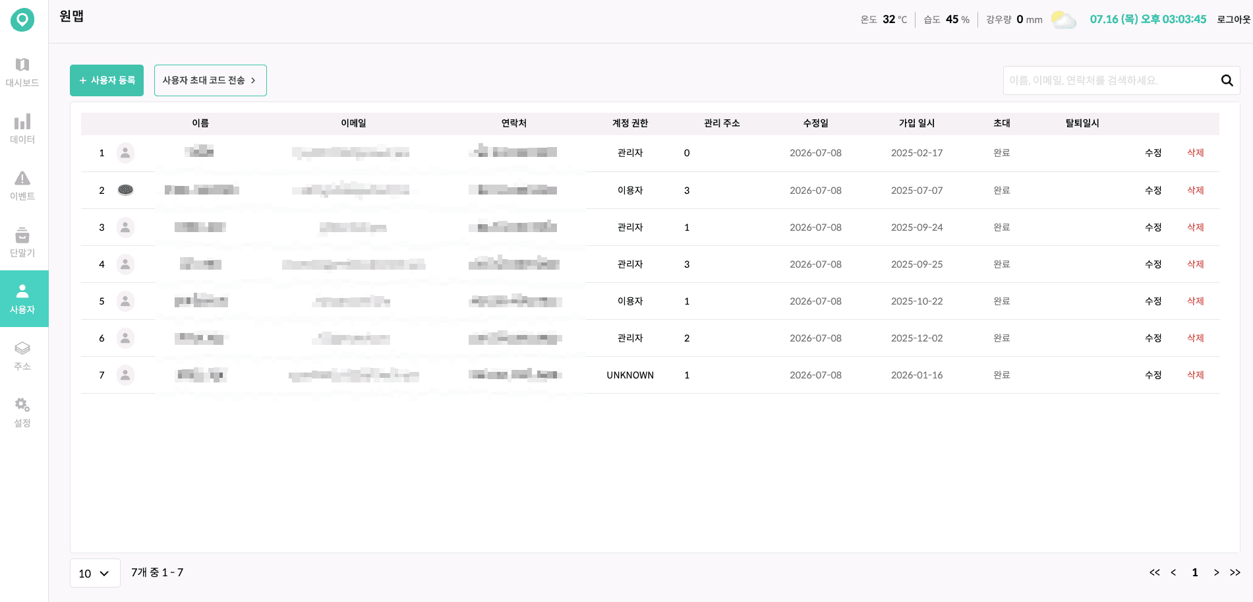Screen dimensions: 1253x602
Task: Click the 수정일 column header
Action: 816,123
